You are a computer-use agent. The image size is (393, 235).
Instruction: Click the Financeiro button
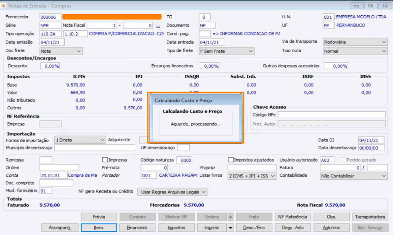pos(137,228)
